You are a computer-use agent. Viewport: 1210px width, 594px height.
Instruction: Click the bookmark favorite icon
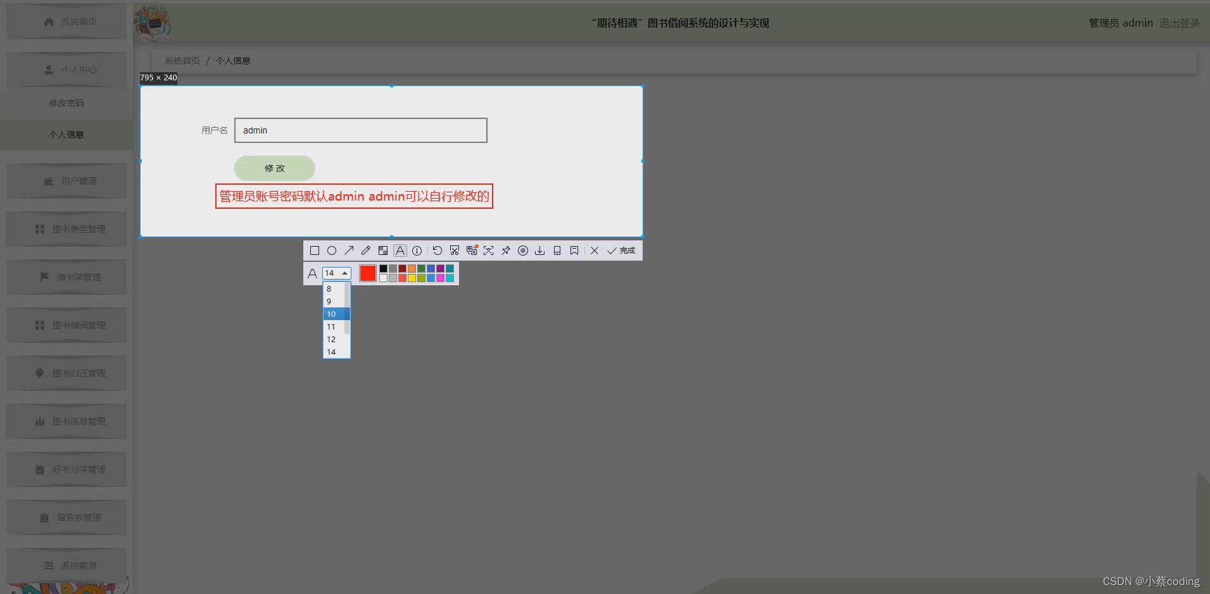click(x=574, y=251)
